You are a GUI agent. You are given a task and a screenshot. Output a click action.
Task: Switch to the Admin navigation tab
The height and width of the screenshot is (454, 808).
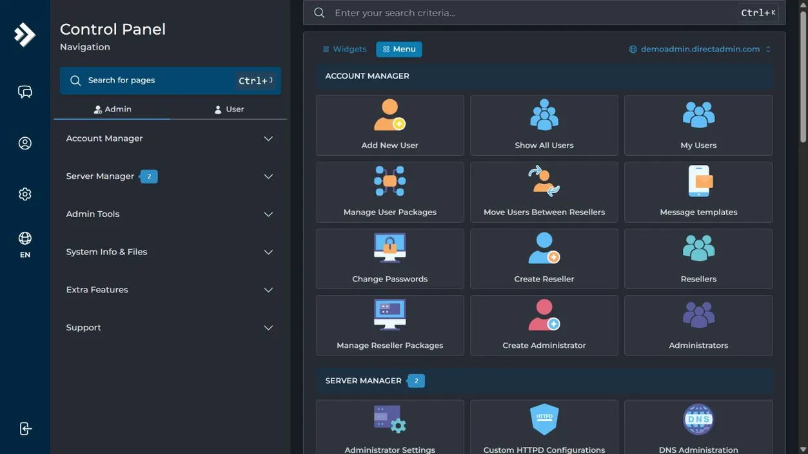[112, 109]
